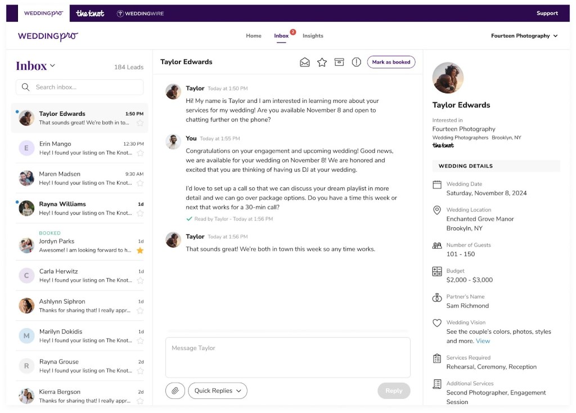Screen dimensions: 576x413
Task: Click the Message Taylor text box
Action: click(287, 357)
